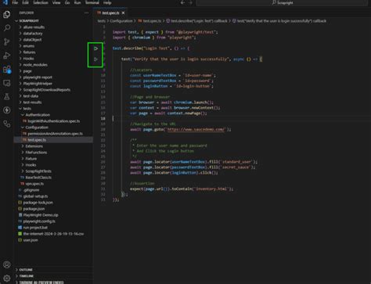Open the File menu
Viewport: 371px width, 284px height.
pos(15,2)
